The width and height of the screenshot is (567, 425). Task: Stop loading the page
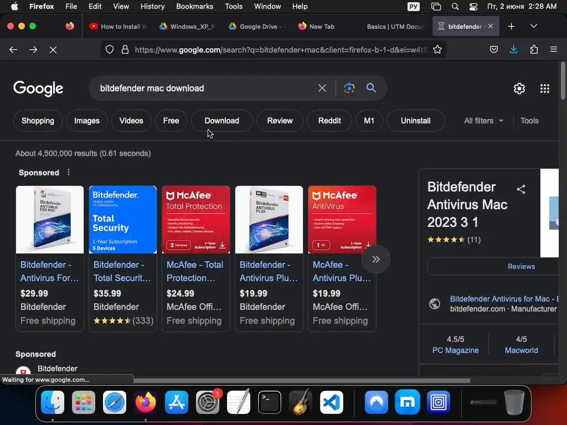click(x=53, y=49)
